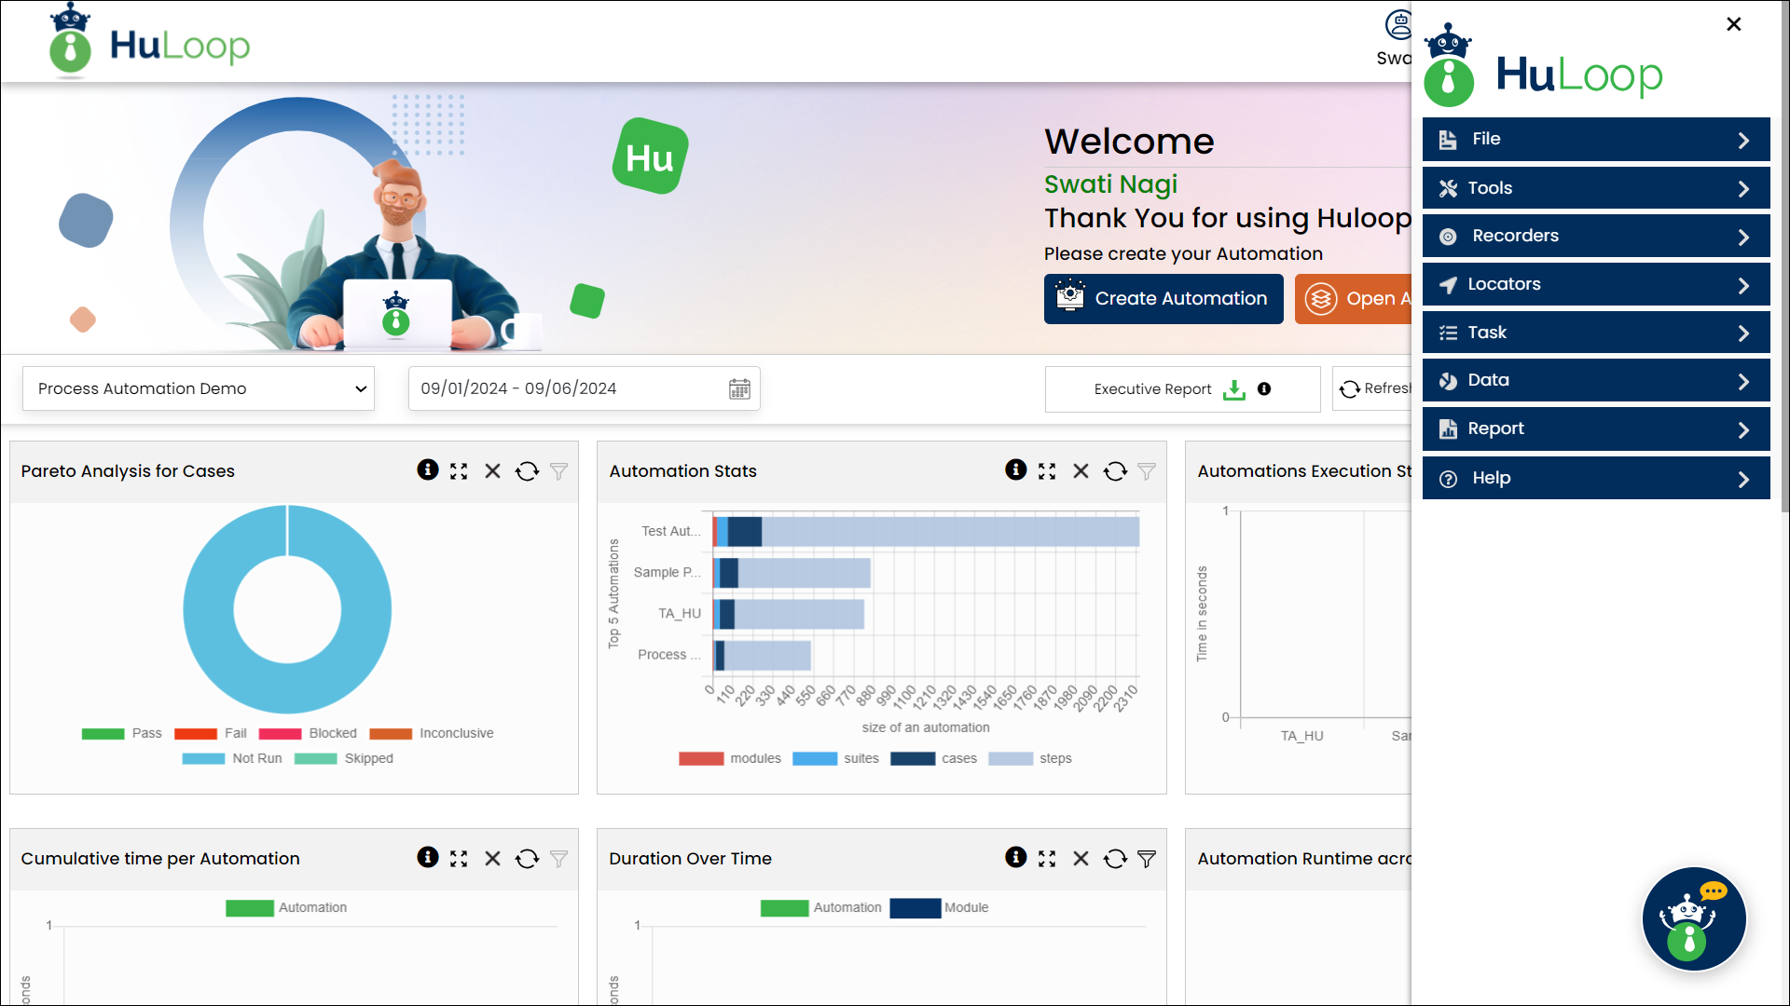
Task: Click the Test Aut... bar in Automation Stats
Action: click(926, 531)
